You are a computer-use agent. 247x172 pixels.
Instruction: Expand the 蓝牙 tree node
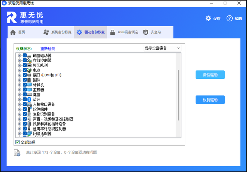pos(20,99)
